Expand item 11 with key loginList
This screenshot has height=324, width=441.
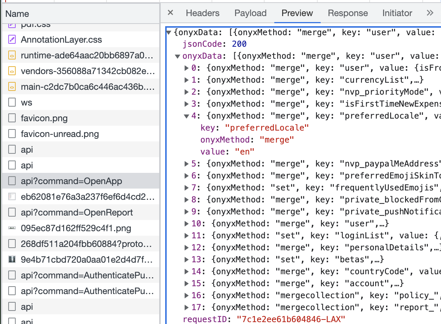tap(186, 235)
